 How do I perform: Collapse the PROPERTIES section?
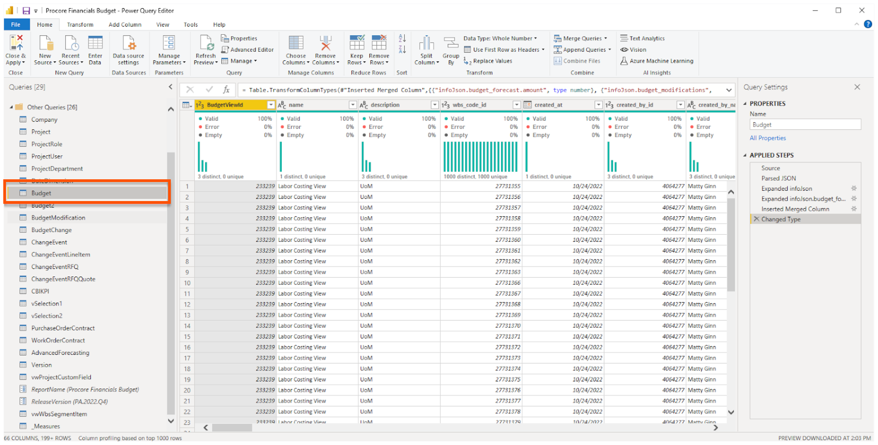coord(745,104)
